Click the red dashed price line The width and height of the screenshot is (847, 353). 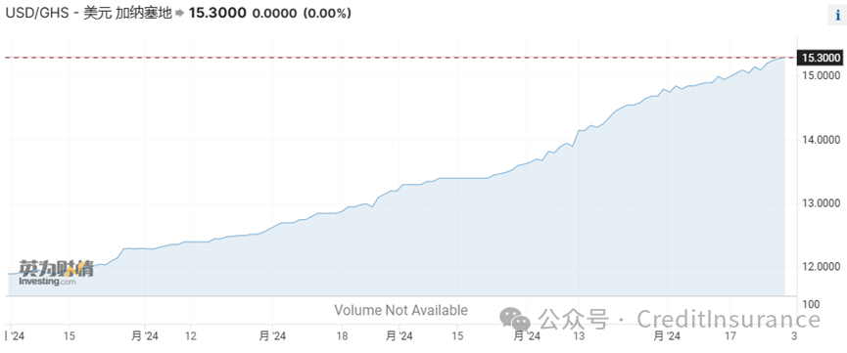[x=400, y=58]
